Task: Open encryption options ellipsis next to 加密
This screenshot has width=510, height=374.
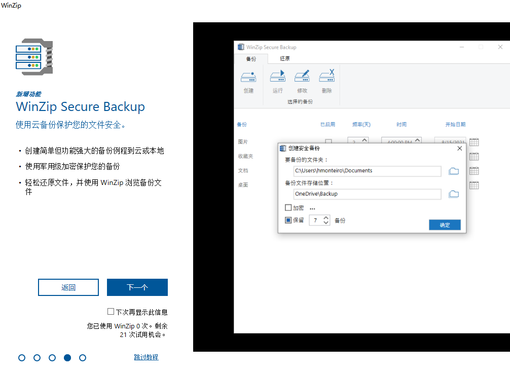Action: [x=312, y=208]
